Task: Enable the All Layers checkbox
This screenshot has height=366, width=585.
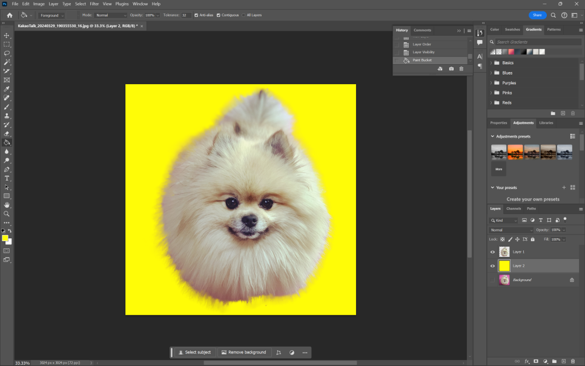Action: click(x=243, y=15)
